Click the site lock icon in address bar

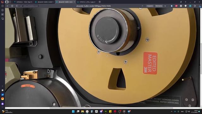pyautogui.click(x=21, y=6)
